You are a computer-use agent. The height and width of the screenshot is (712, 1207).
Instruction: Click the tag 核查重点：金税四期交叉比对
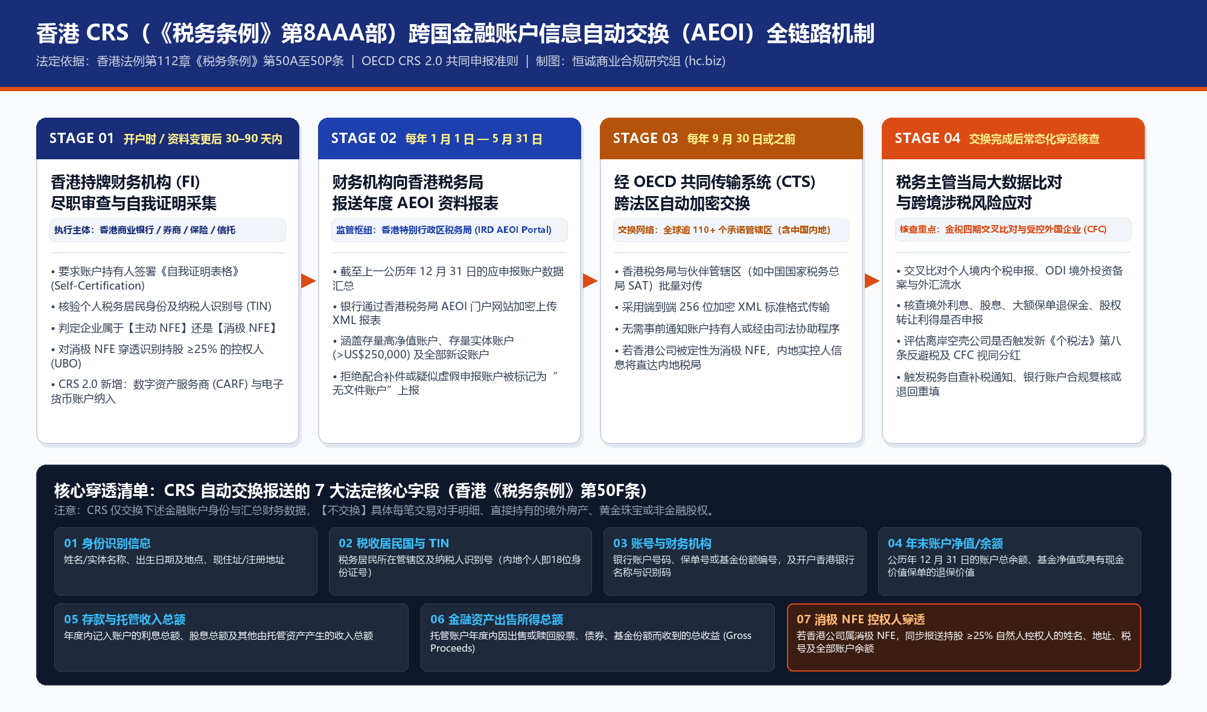[1013, 229]
